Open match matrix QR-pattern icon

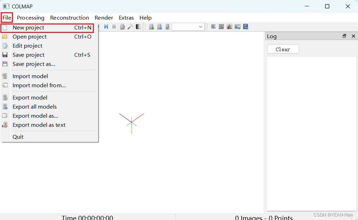pos(221,27)
